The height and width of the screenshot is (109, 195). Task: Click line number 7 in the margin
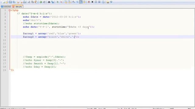[5, 30]
